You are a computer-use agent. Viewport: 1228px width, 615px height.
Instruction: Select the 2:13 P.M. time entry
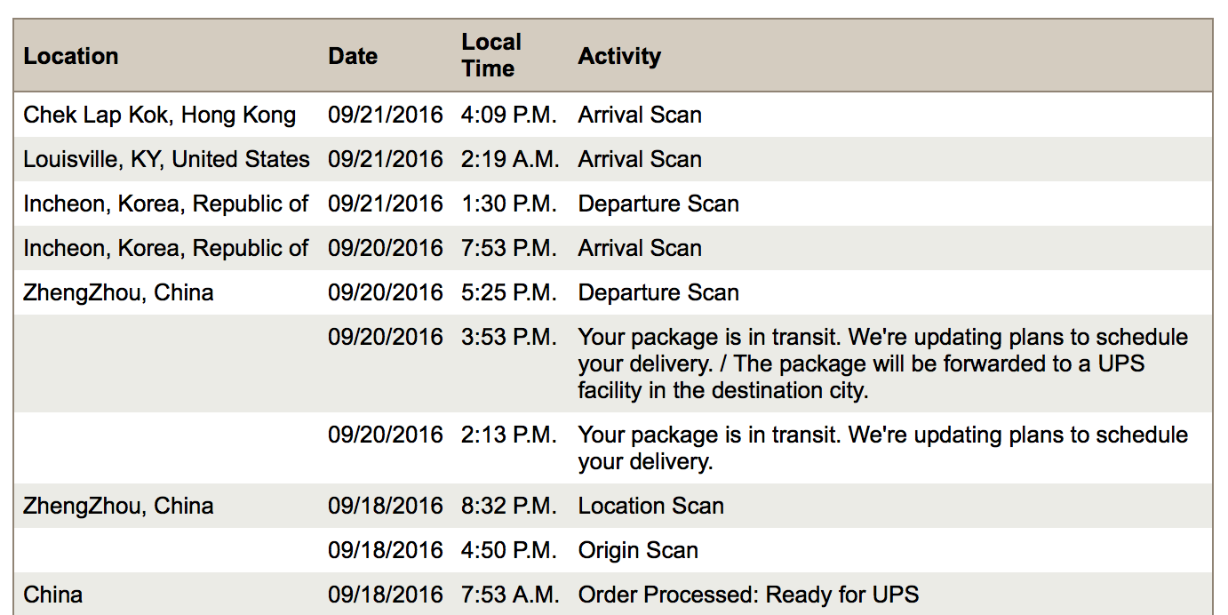point(509,435)
